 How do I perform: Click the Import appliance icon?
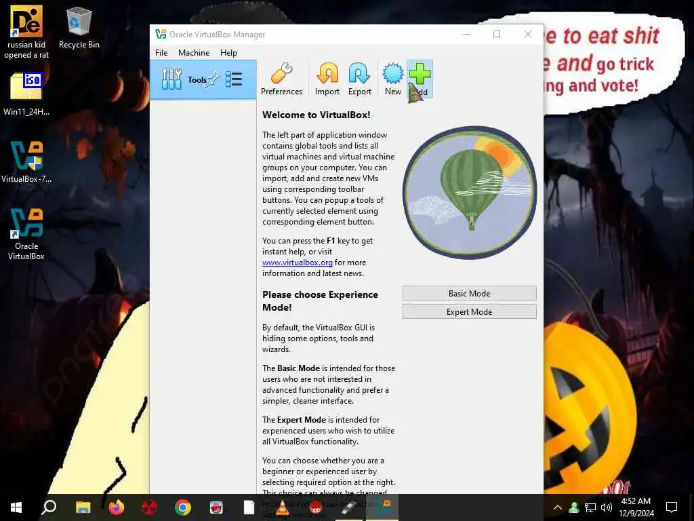coord(327,79)
